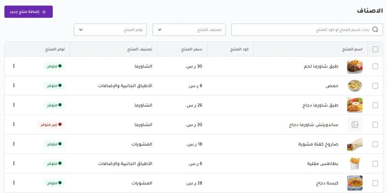
Task: Click the الشاورما category of طبق شاورما لحم
Action: click(x=143, y=66)
